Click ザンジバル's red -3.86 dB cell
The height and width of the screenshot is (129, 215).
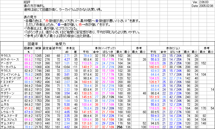click(x=67, y=107)
